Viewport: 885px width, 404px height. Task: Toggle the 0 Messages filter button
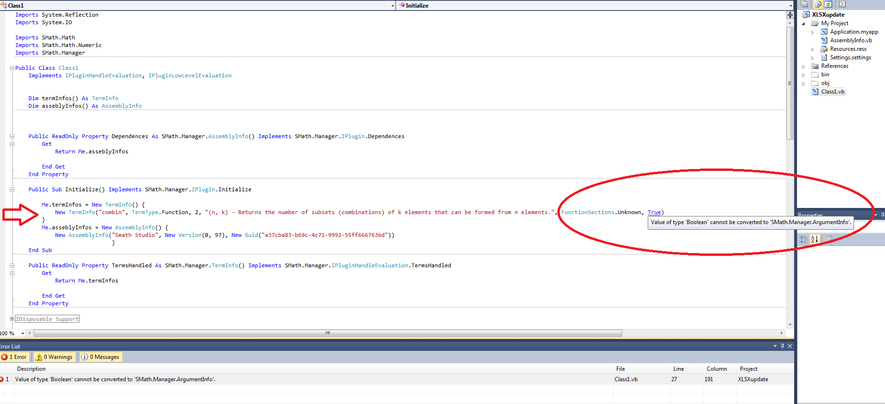click(x=100, y=357)
